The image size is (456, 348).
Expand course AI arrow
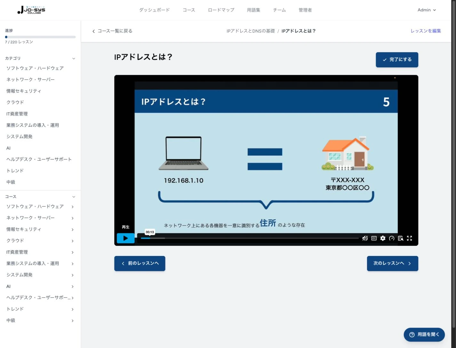[73, 286]
